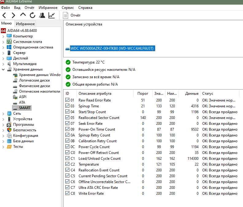Toggle the C5 Current Pending Sector Count checkbox

click(x=67, y=175)
